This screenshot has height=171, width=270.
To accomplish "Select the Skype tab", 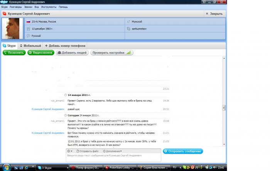I will click(10, 46).
